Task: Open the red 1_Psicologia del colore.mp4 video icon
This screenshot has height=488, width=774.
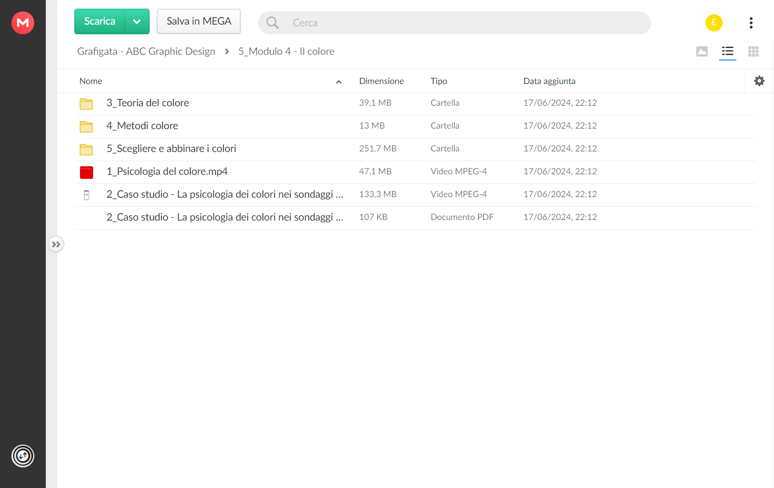Action: [86, 172]
